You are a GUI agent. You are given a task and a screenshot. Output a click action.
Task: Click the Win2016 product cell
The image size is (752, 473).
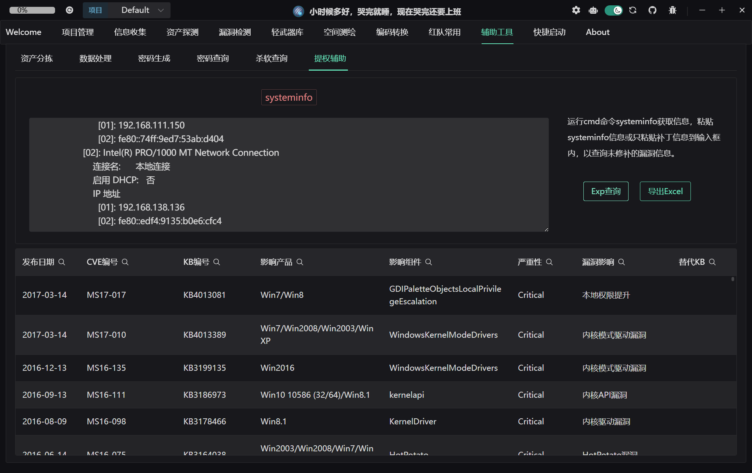pyautogui.click(x=278, y=368)
